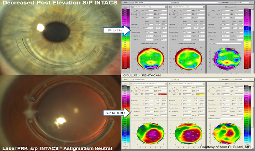Click the empty axis diagram in upper Difference A-B panel
This screenshot has height=151, width=255.
pyautogui.click(x=213, y=14)
